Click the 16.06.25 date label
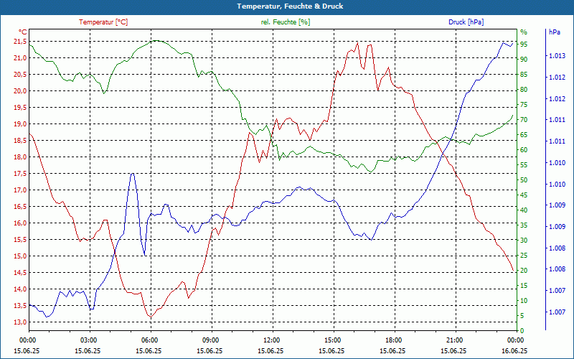 [x=514, y=350]
